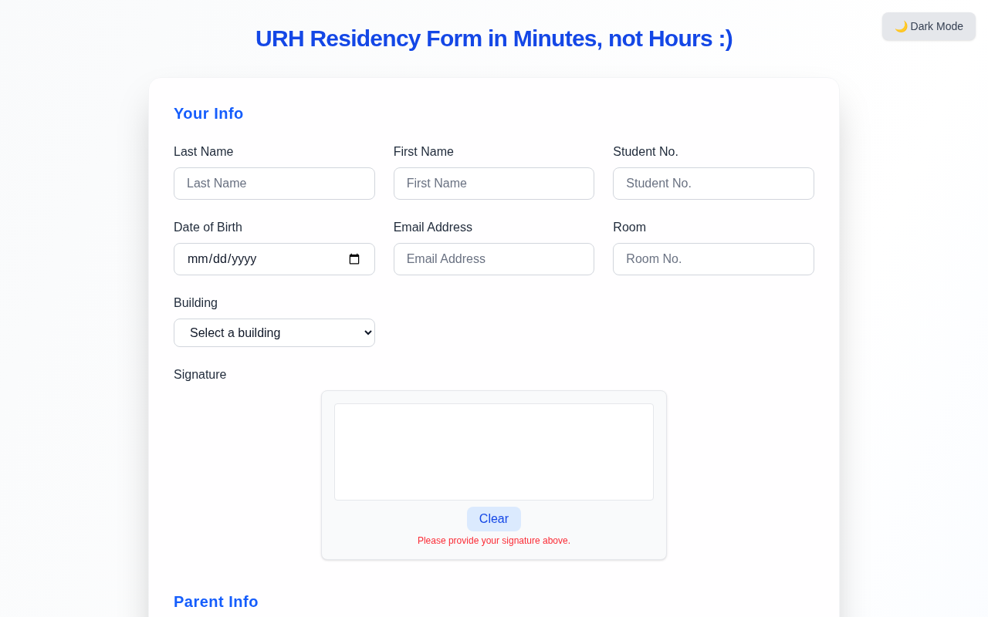Click the Date of Birth label text
The width and height of the screenshot is (988, 617).
(x=208, y=228)
